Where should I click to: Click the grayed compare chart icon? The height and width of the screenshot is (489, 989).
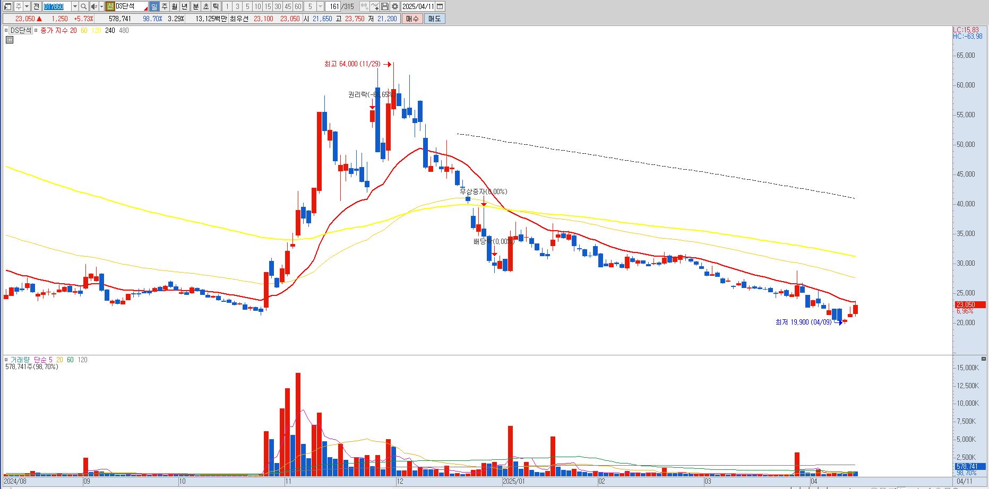(364, 6)
